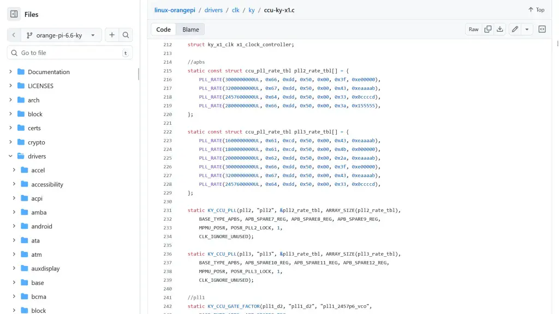Open the file search magnifier icon

click(126, 35)
